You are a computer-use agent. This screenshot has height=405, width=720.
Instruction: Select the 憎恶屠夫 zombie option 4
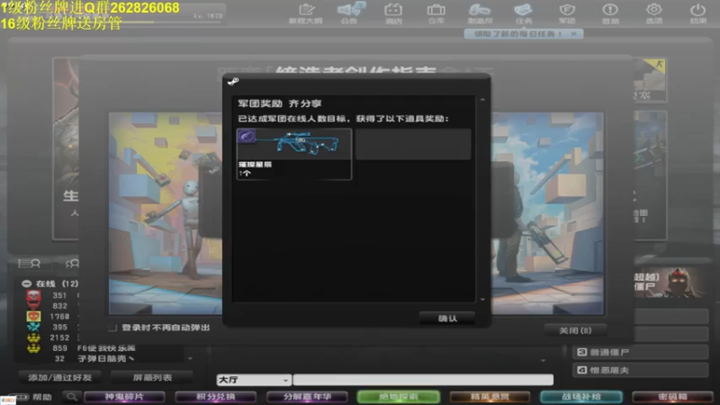click(x=641, y=370)
